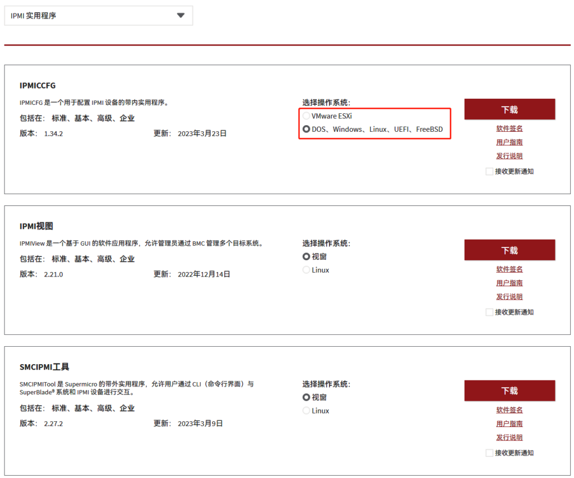Select Linux for IPMI视图

[x=307, y=269]
